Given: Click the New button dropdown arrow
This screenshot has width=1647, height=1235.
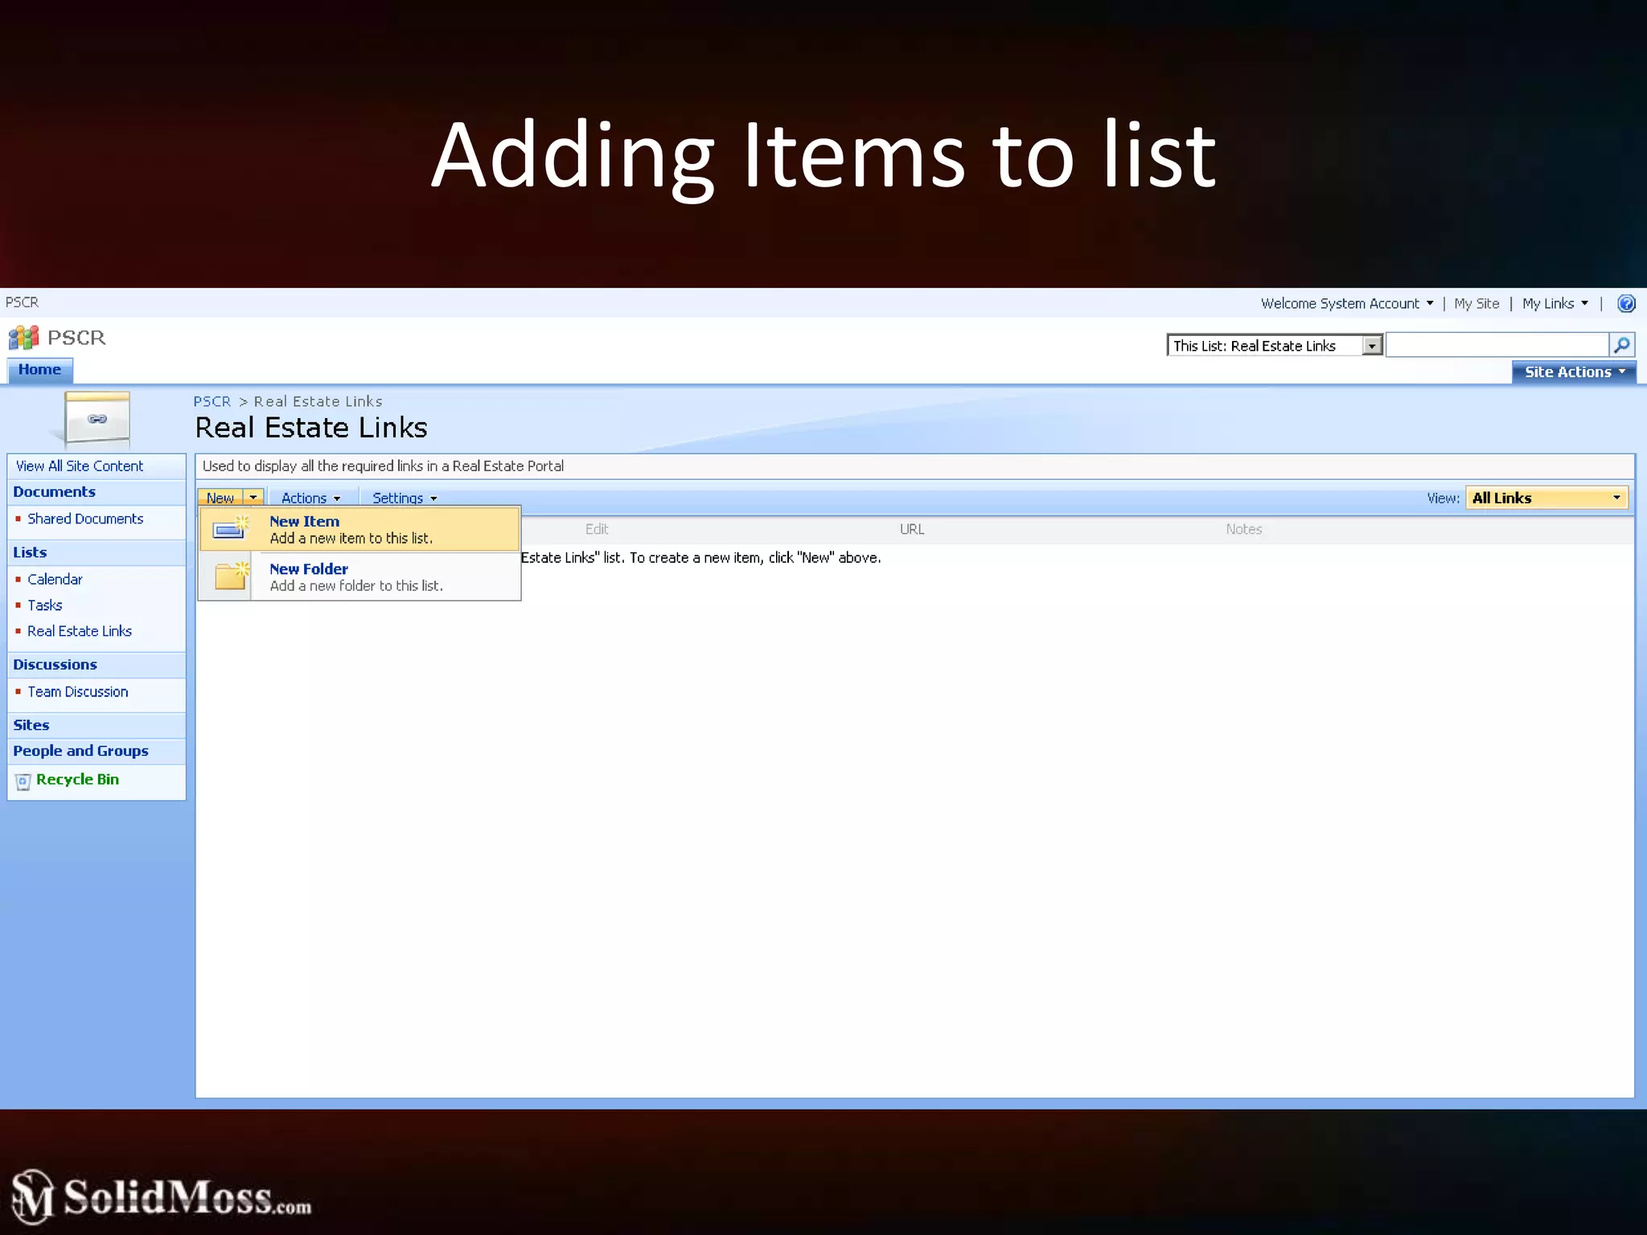Looking at the screenshot, I should [253, 498].
